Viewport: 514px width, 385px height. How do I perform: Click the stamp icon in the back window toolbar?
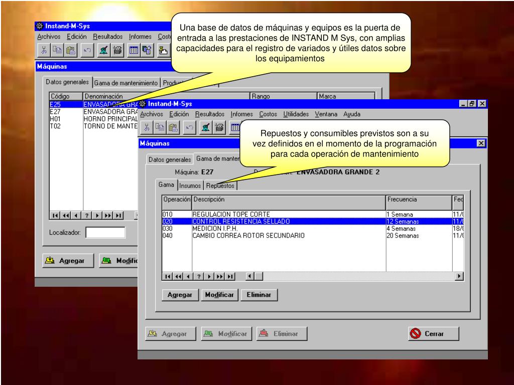click(x=163, y=50)
